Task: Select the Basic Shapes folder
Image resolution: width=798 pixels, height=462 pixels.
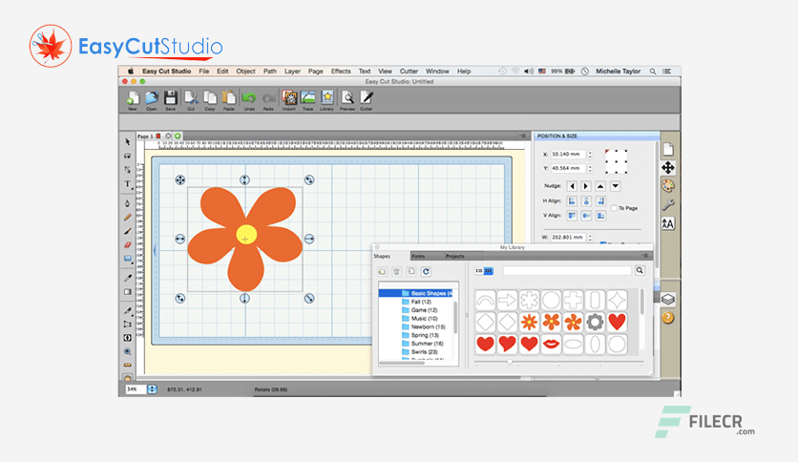Action: [x=416, y=293]
